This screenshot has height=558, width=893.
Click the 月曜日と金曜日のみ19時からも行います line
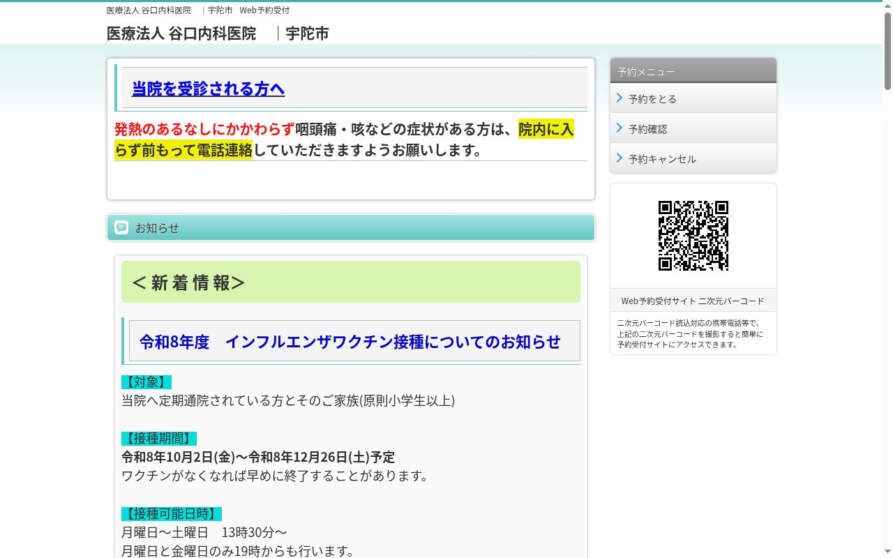click(238, 550)
